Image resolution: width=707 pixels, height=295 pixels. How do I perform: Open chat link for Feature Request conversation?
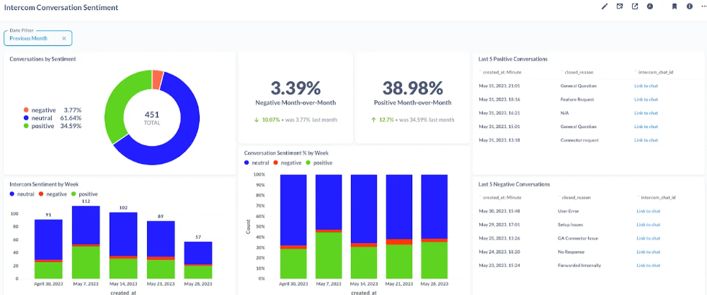coord(646,99)
